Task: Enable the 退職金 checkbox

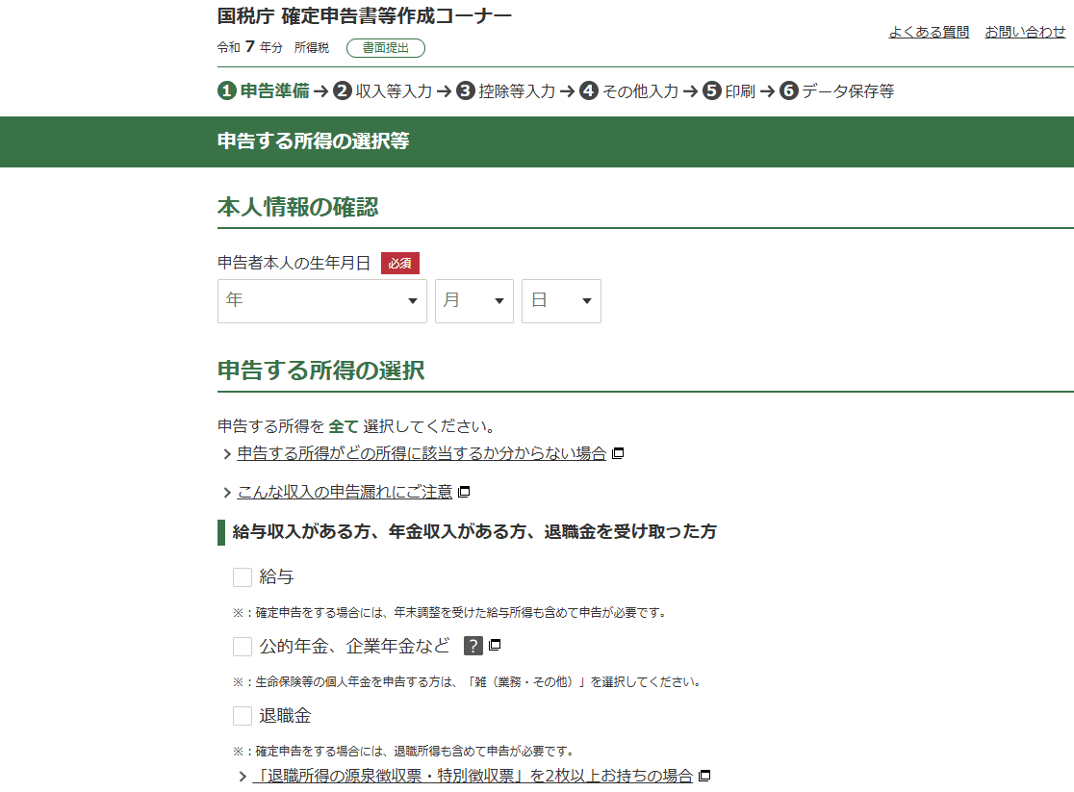Action: [243, 716]
